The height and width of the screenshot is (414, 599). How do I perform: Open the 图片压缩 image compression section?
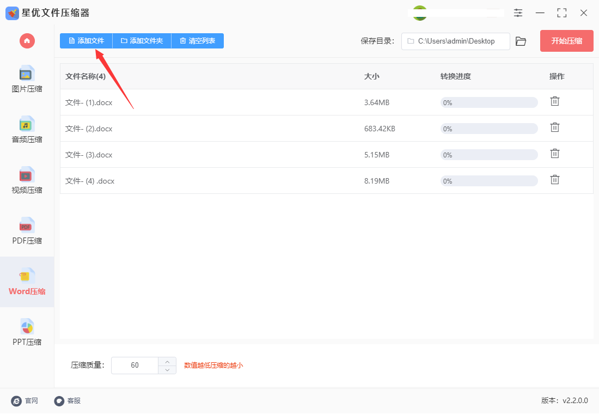tap(27, 79)
